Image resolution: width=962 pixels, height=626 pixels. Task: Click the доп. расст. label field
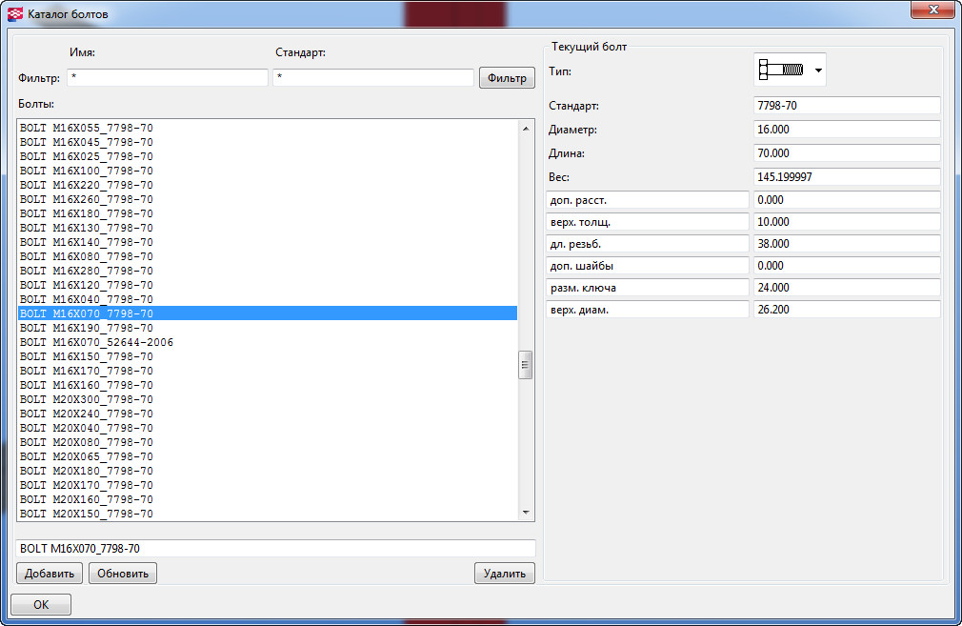648,200
